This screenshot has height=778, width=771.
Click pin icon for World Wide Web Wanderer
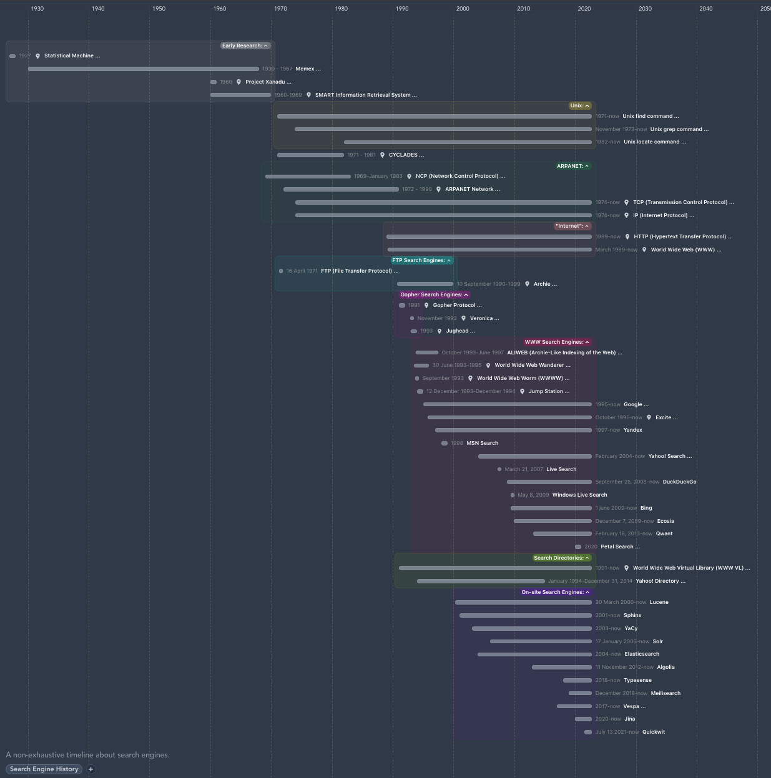[488, 366]
